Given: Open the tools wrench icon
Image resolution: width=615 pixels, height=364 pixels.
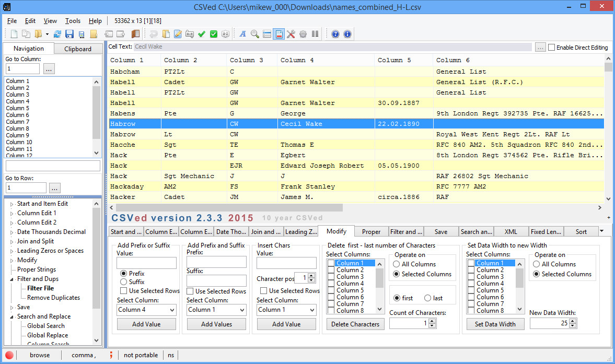Looking at the screenshot, I should coord(291,33).
